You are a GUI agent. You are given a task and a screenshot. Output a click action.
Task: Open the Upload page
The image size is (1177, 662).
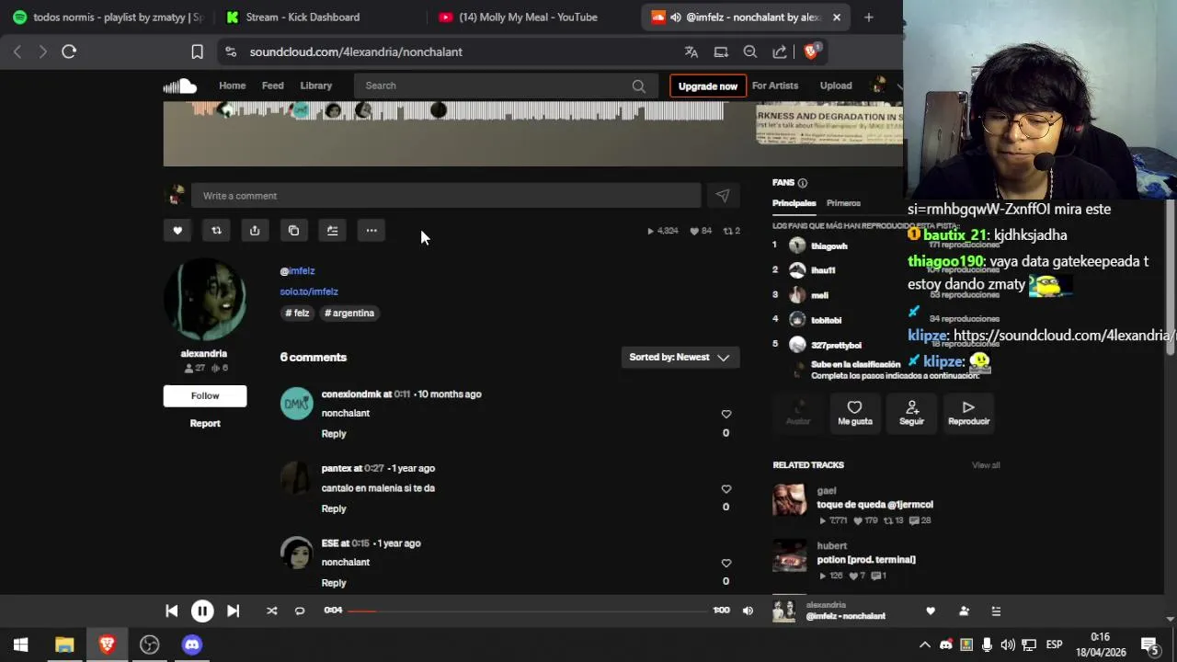tap(836, 86)
